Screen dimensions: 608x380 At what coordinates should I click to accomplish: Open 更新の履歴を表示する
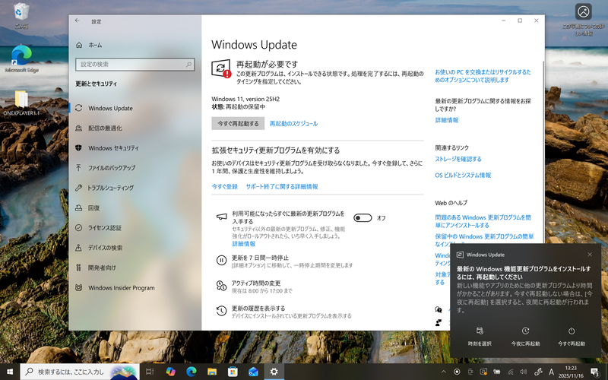click(x=258, y=309)
